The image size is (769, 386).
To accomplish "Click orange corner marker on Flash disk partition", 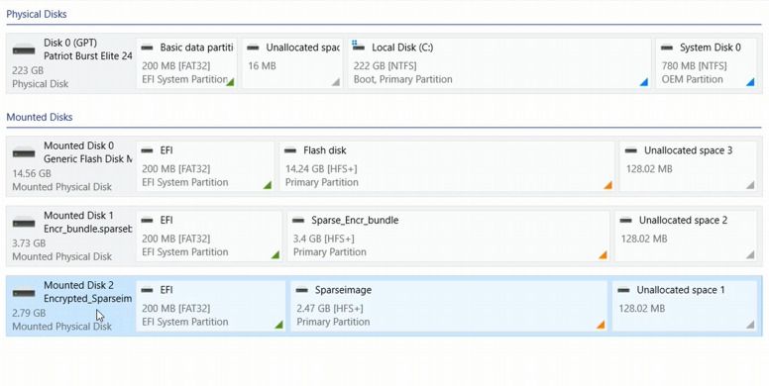I will (x=608, y=185).
